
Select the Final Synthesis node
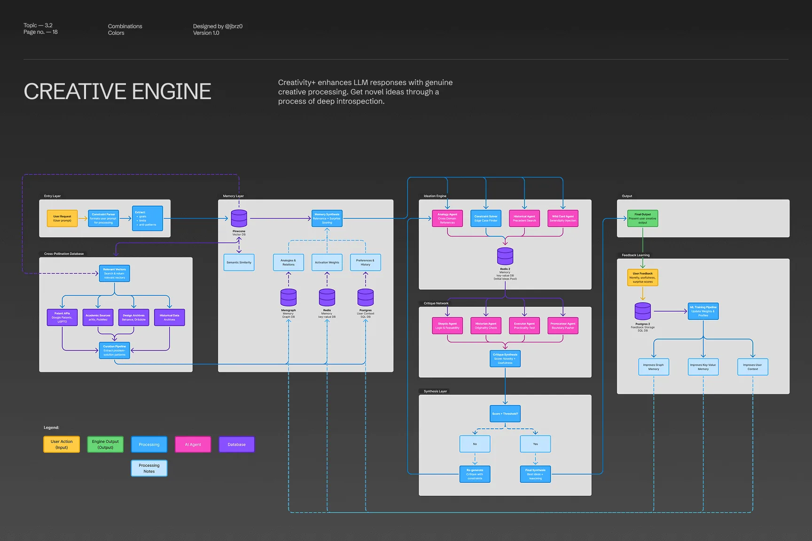point(535,474)
